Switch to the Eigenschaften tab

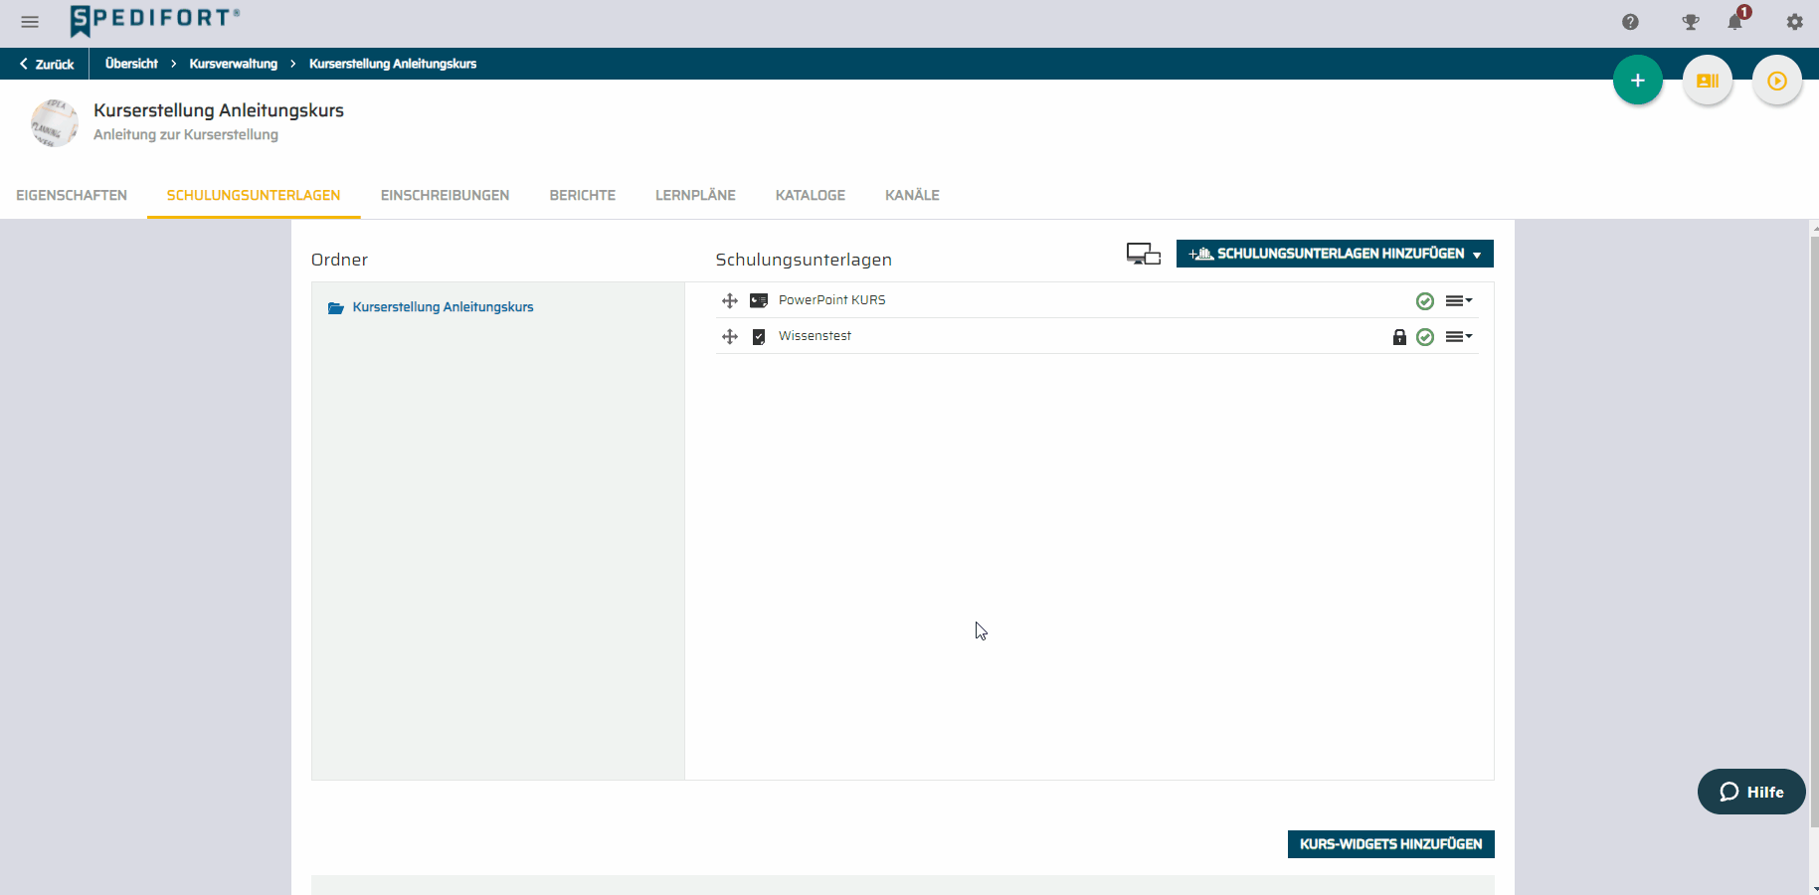[72, 196]
